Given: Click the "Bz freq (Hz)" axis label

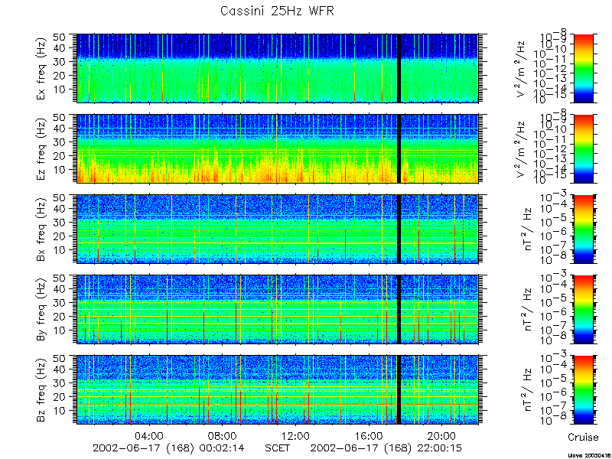Looking at the screenshot, I should click(41, 390).
